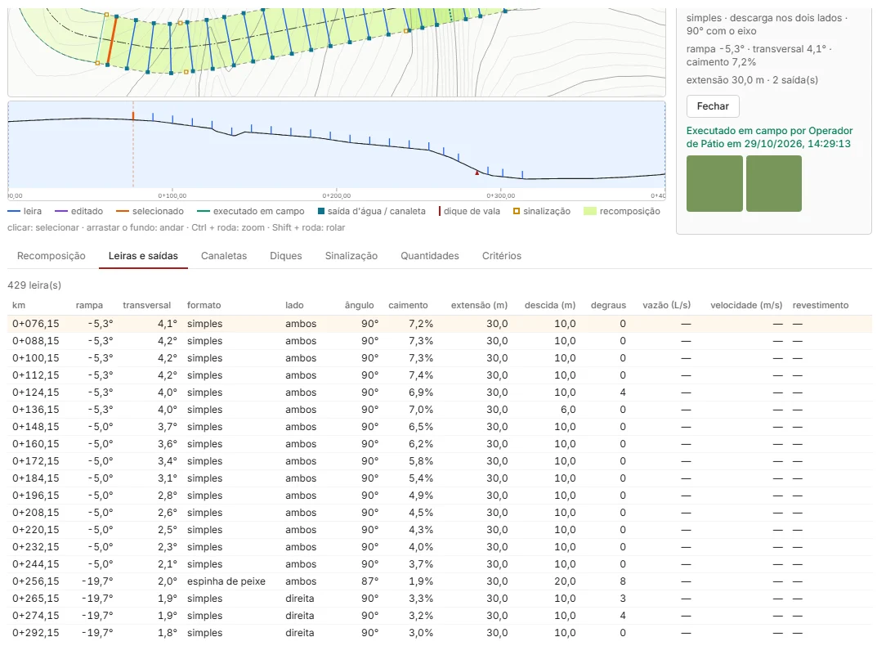This screenshot has width=877, height=646.
Task: Click the vazão (L/s) column header
Action: click(x=667, y=305)
